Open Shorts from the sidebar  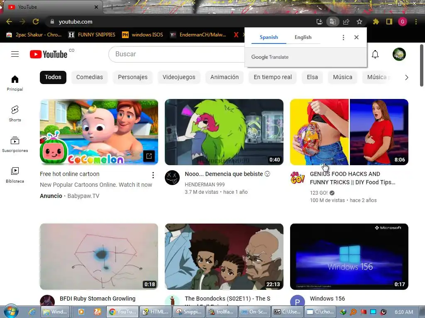coord(15,114)
